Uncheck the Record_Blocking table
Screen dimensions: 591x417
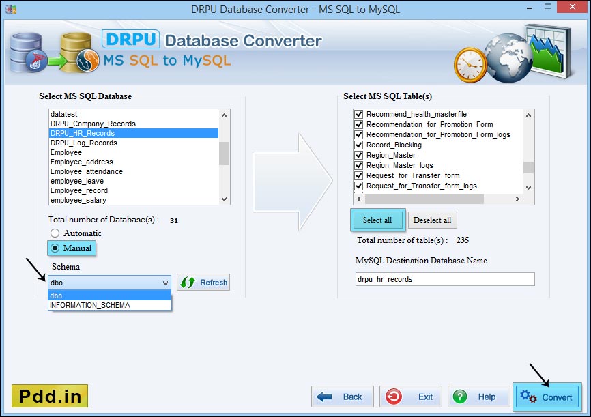[x=358, y=145]
